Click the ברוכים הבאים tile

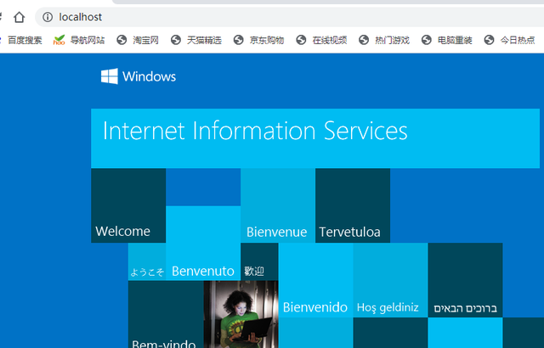tap(465, 280)
